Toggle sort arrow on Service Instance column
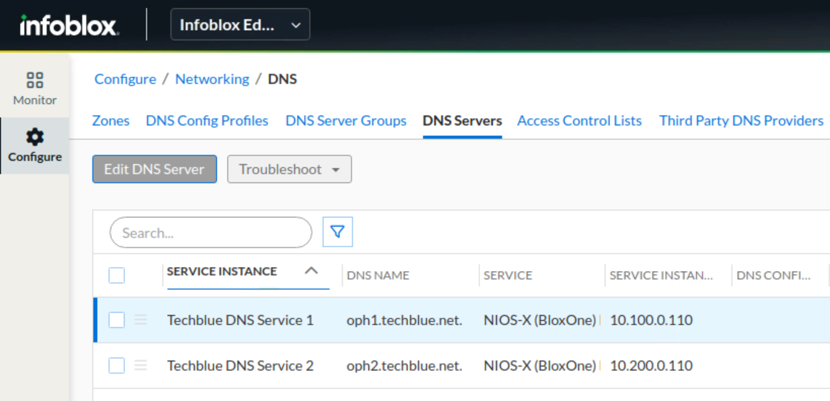 [311, 271]
